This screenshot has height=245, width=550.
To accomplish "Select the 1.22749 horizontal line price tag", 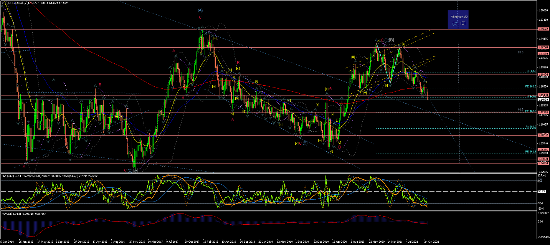I will pyautogui.click(x=542, y=48).
